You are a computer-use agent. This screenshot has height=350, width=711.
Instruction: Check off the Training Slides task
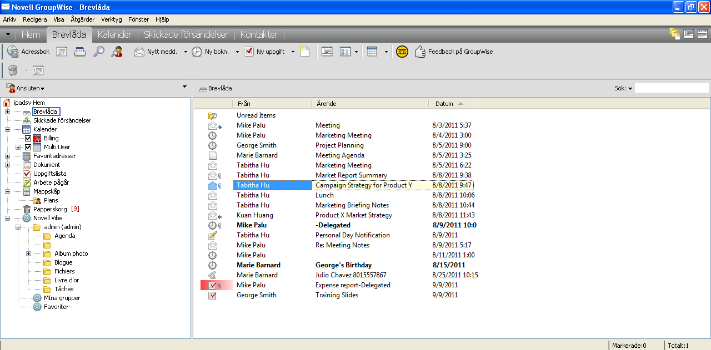pyautogui.click(x=212, y=295)
